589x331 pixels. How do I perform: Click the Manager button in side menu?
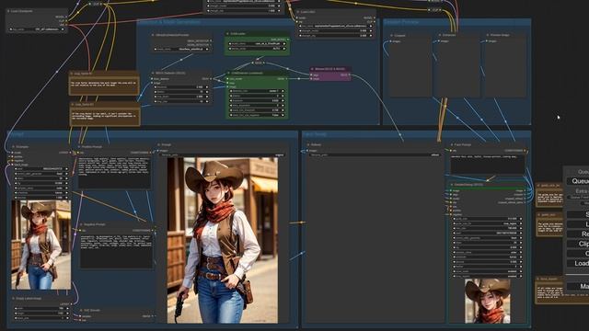[578, 286]
